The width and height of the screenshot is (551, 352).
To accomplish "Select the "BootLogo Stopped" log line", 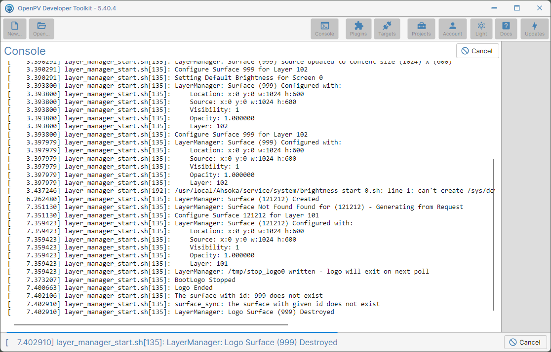I will coord(121,280).
